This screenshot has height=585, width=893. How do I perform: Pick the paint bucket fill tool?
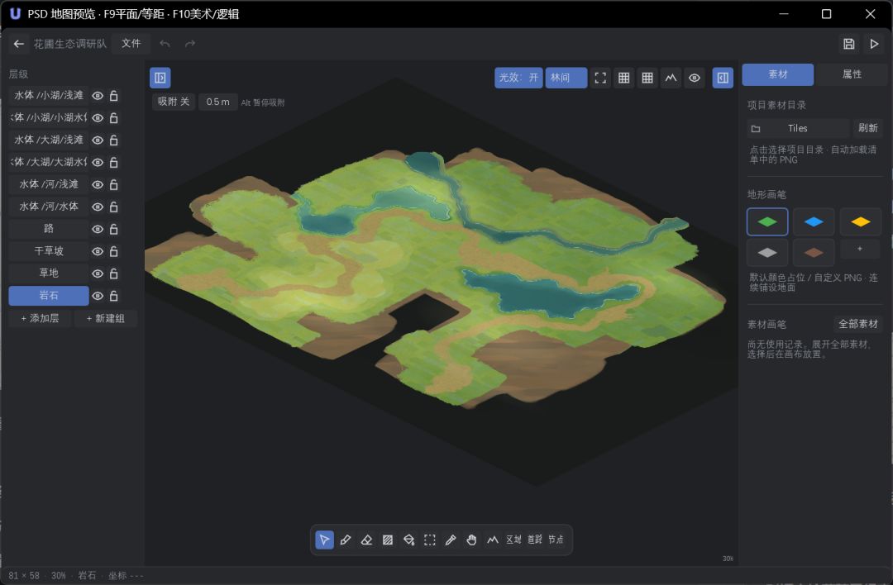click(409, 540)
